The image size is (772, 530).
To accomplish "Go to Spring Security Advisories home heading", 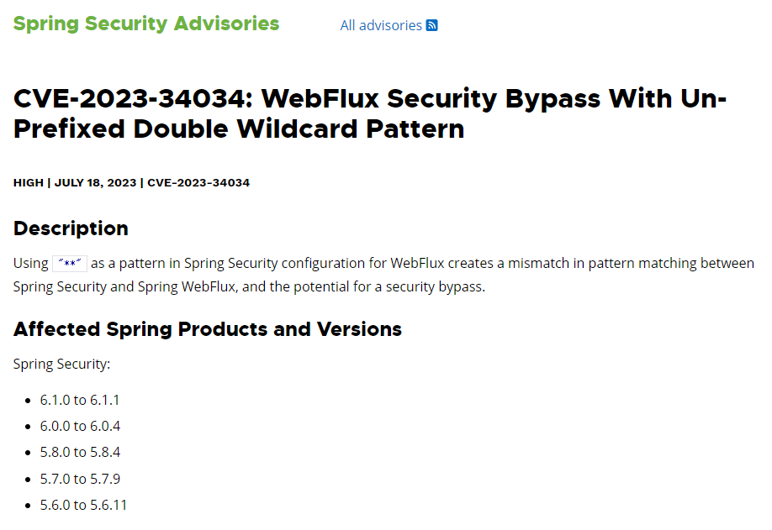I will 146,24.
